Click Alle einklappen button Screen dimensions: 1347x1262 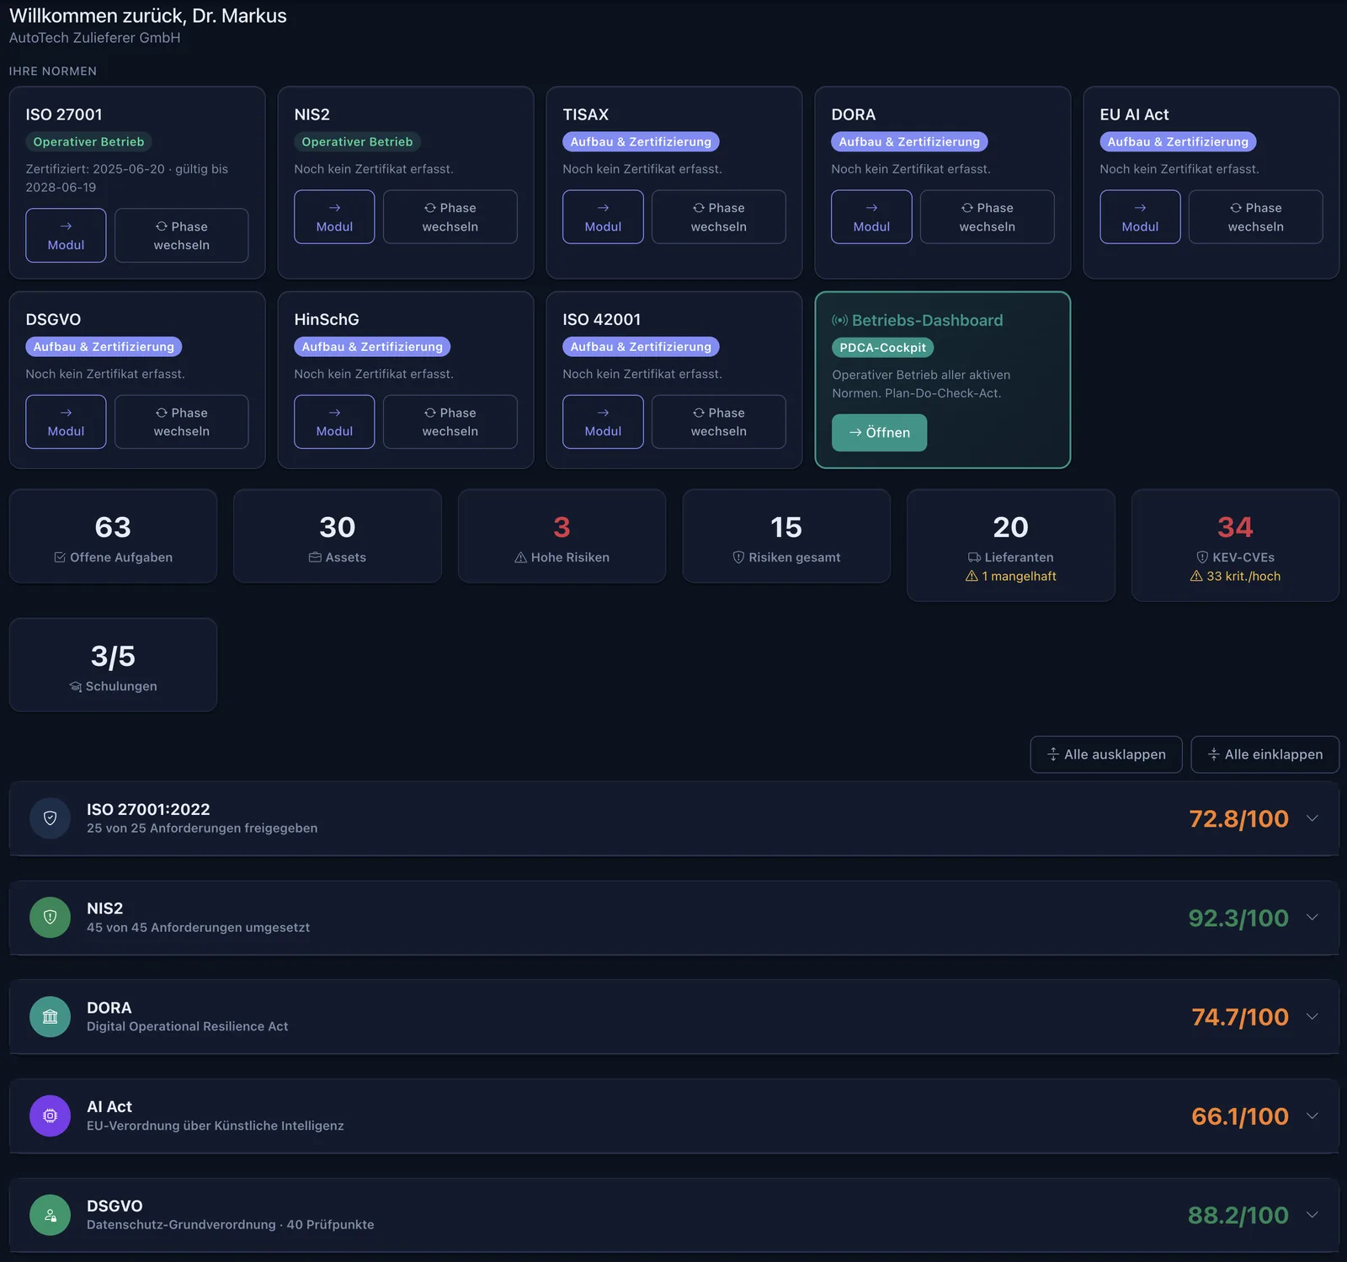pos(1264,754)
